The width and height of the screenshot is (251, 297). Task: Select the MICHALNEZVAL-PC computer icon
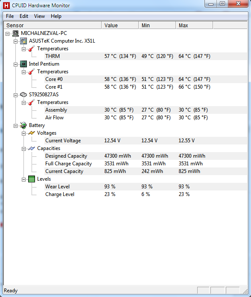pos(15,33)
